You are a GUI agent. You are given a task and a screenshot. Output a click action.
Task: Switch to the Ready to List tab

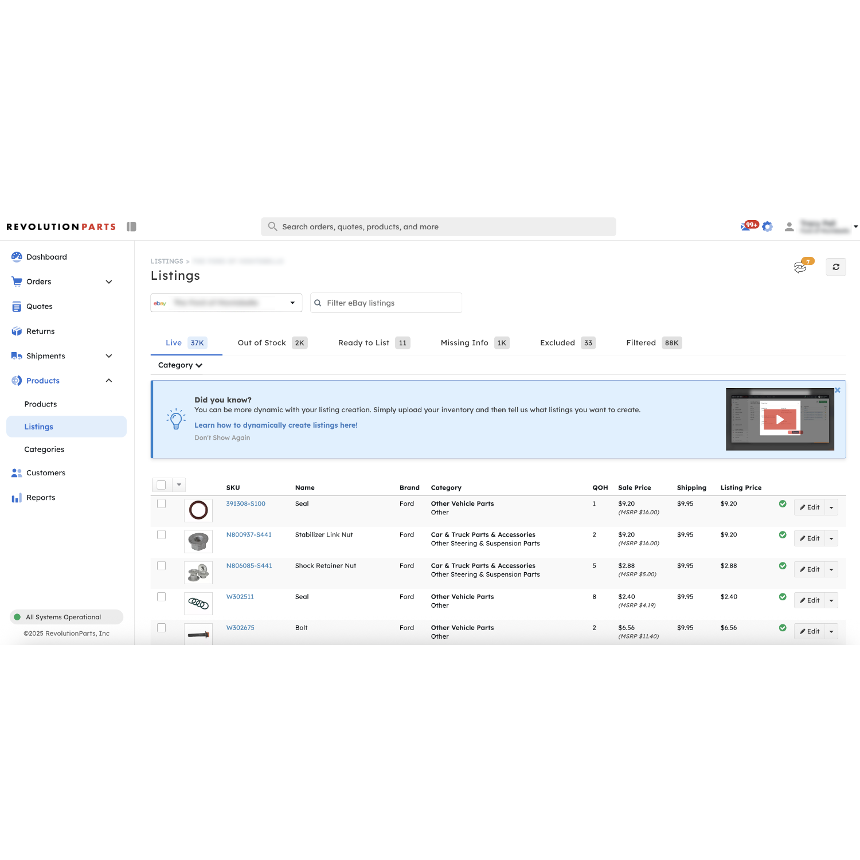pos(374,343)
